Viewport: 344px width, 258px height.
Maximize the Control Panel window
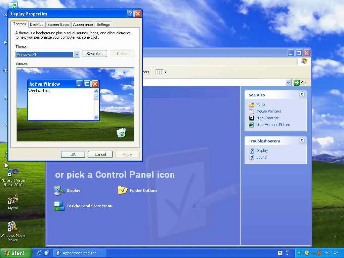coord(299,53)
